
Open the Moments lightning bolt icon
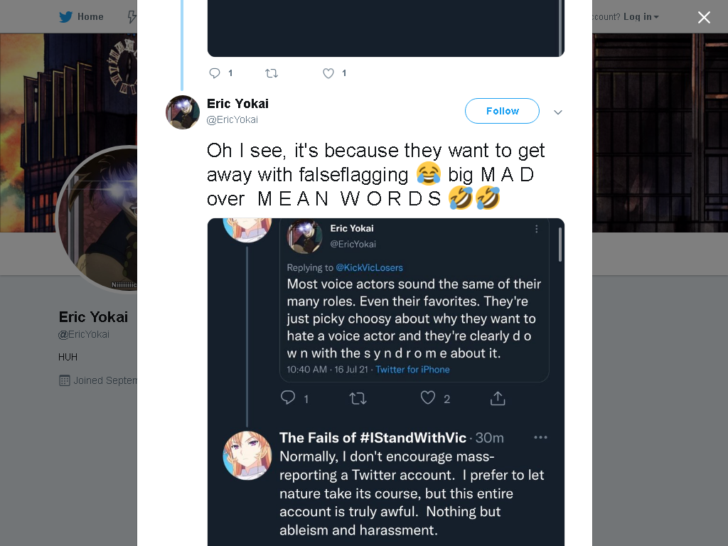click(132, 17)
